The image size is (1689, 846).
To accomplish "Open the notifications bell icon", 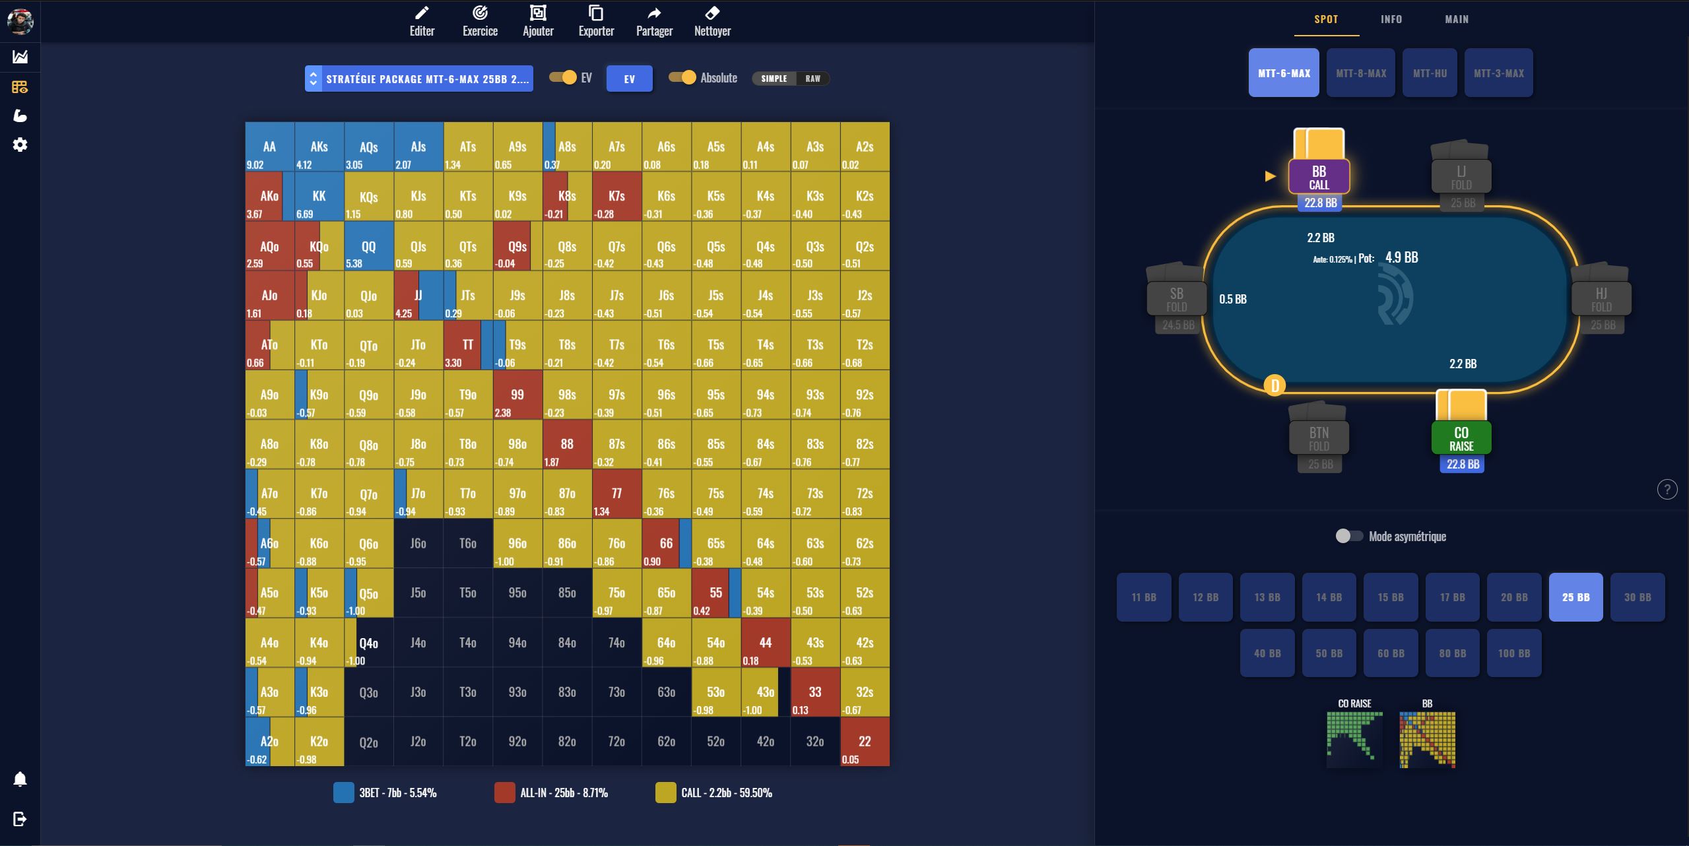I will [x=20, y=779].
